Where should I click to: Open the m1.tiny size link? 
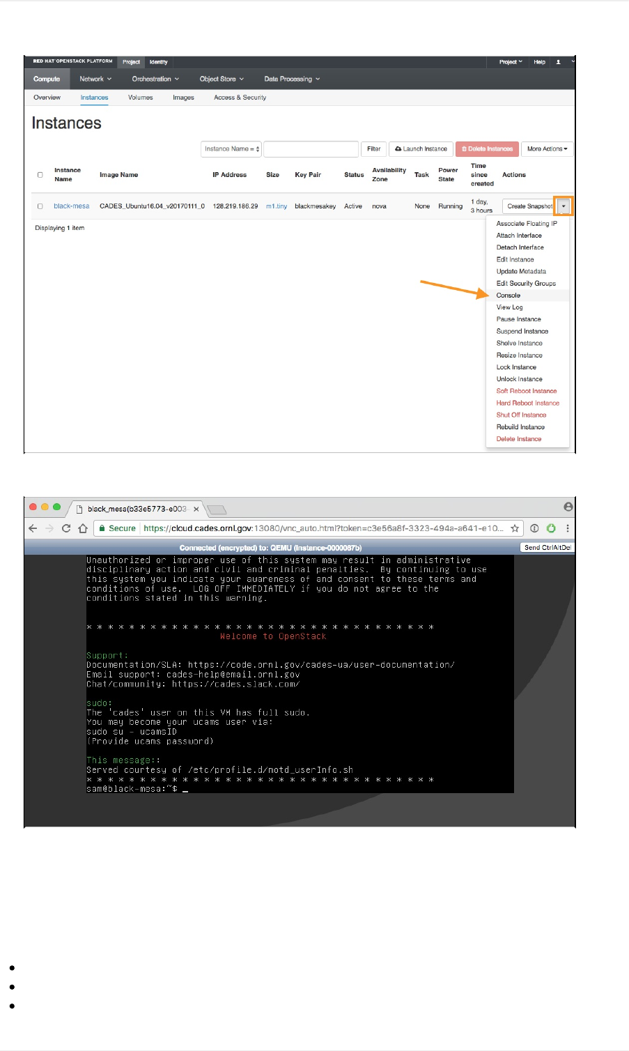(x=277, y=206)
